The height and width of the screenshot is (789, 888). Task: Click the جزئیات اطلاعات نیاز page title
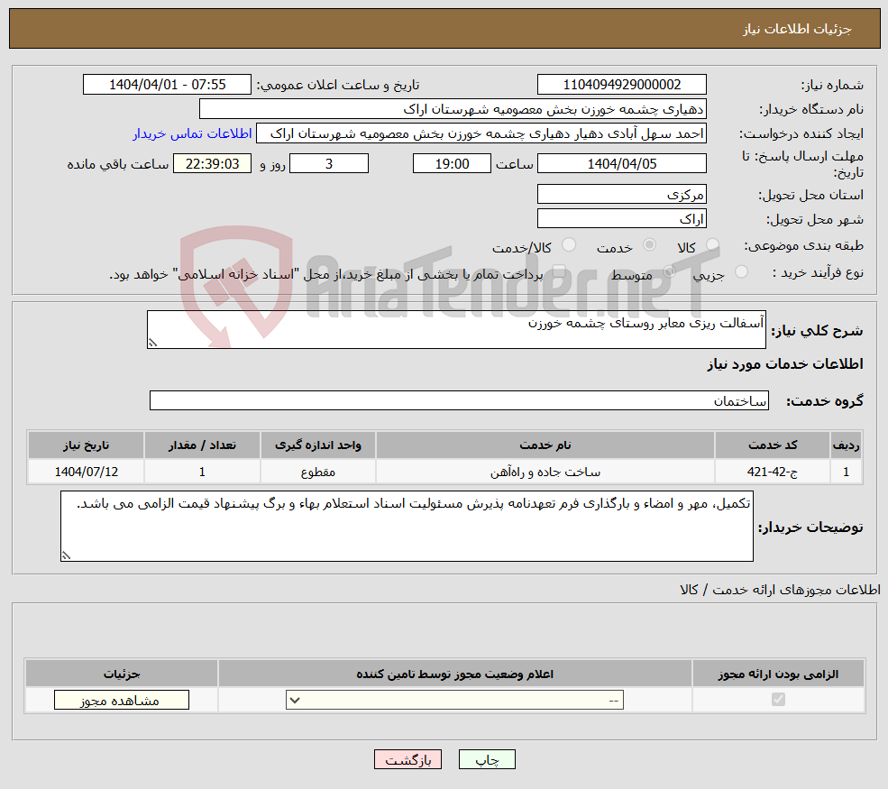pos(797,29)
